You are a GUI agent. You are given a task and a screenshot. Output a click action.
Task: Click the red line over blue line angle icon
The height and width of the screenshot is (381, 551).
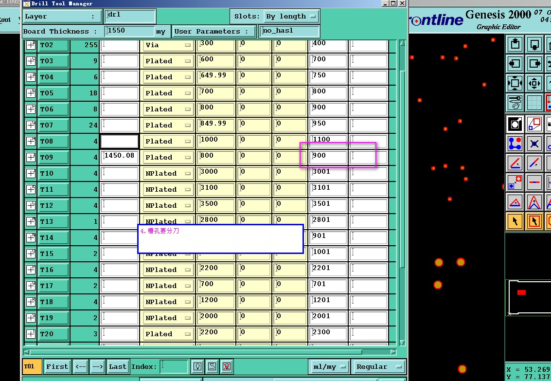(515, 163)
